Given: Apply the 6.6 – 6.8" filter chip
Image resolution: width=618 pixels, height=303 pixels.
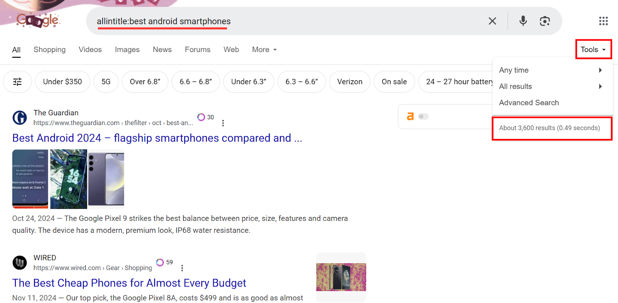Looking at the screenshot, I should (x=196, y=82).
